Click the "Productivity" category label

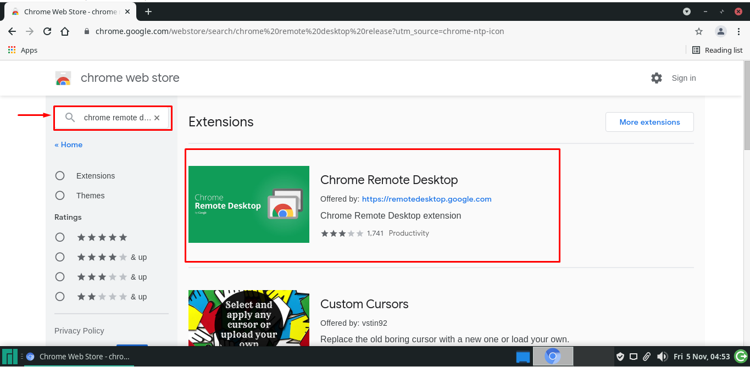(x=409, y=233)
